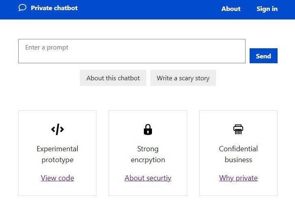Click the word prototype in first card
Viewport: 295px width, 221px height.
pyautogui.click(x=58, y=160)
